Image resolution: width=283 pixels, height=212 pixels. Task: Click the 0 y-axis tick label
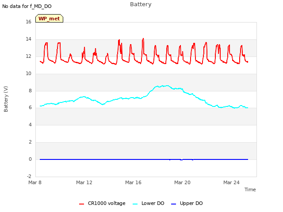coord(30,159)
